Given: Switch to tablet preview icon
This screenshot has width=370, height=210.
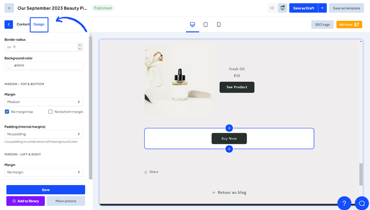Looking at the screenshot, I should tap(205, 25).
